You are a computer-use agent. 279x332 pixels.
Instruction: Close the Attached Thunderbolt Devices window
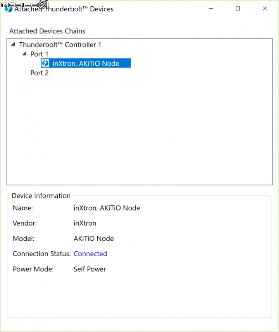pyautogui.click(x=265, y=9)
